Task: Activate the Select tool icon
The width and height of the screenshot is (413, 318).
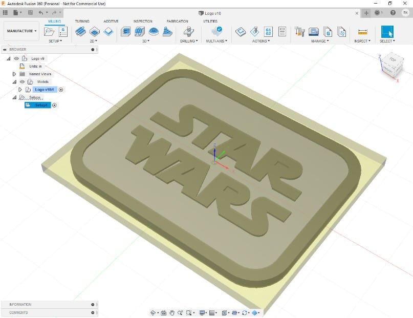Action: point(387,32)
